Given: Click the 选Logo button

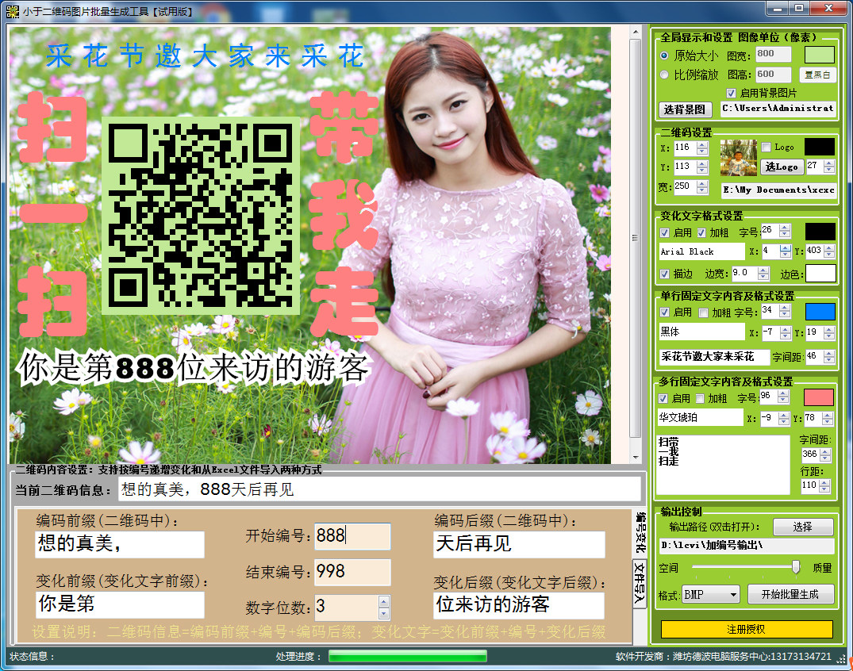Looking at the screenshot, I should pos(782,167).
